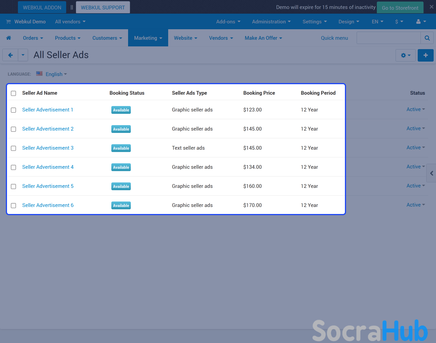Expand the right sidebar chevron
This screenshot has height=343, width=436.
coord(431,173)
